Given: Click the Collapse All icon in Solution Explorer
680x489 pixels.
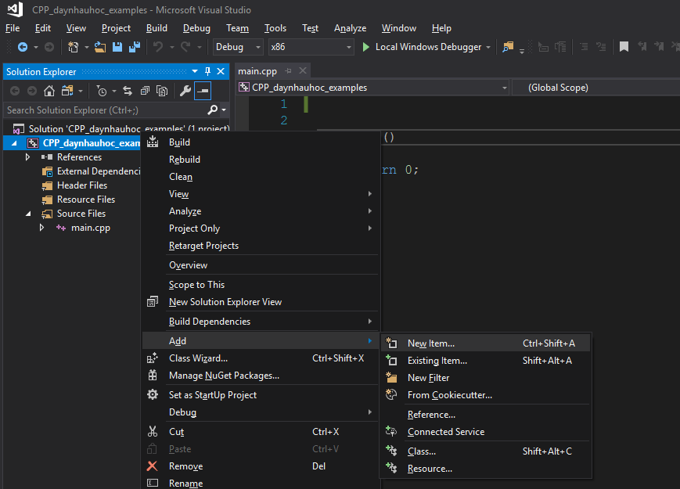Looking at the screenshot, I should click(145, 91).
